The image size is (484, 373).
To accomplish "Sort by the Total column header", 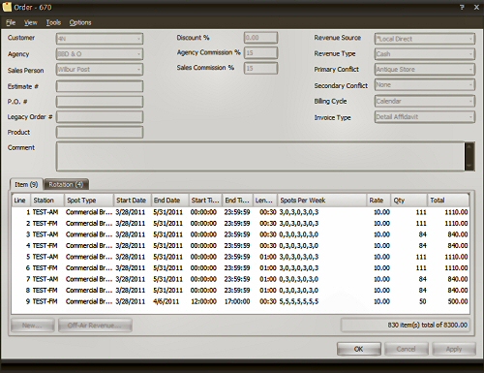I will 448,201.
